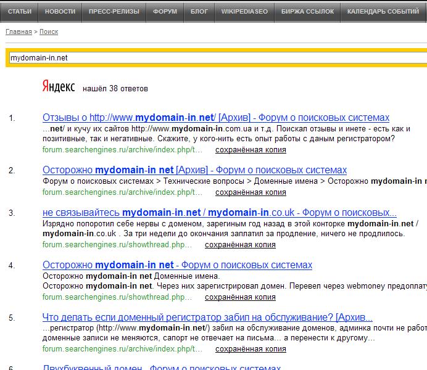Open third result 'не связывайтесь mydomain-in.net'
This screenshot has height=370, width=427.
[x=220, y=213]
